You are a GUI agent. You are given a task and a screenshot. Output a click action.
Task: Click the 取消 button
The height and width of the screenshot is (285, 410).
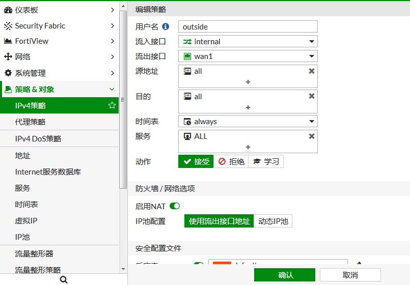[350, 275]
